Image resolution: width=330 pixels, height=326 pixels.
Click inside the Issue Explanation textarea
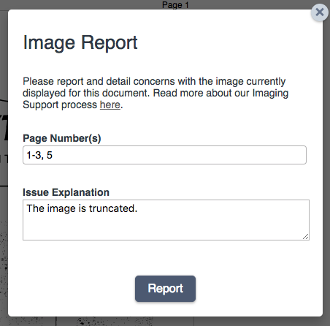tap(166, 220)
